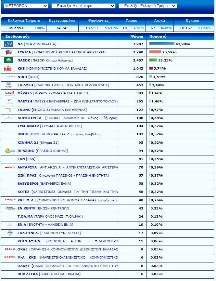Click the Ποσοστό column header
The image size is (216, 281).
(x=158, y=36)
